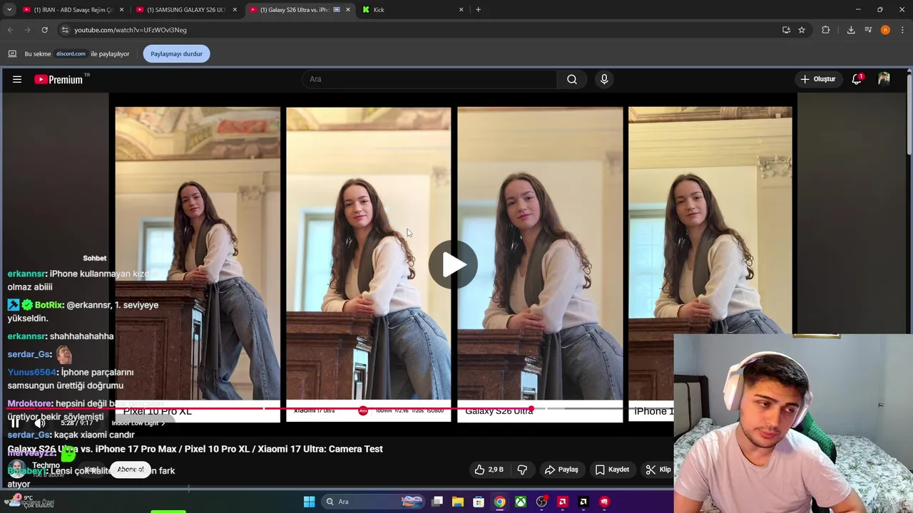913x513 pixels.
Task: Bookmark this page with the star
Action: [x=802, y=30]
